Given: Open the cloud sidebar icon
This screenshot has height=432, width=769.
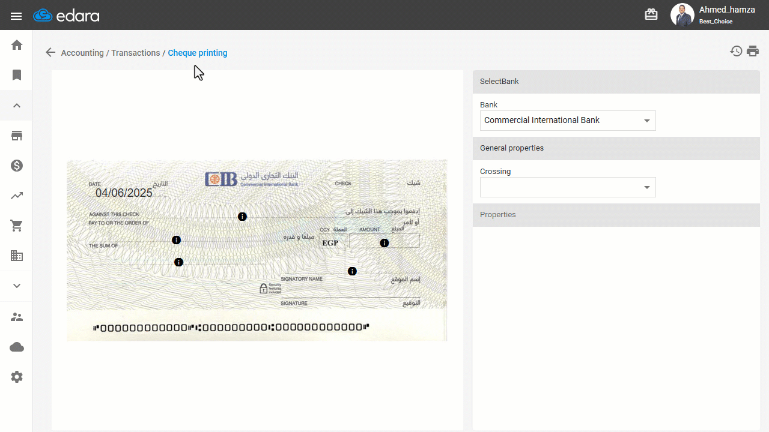Looking at the screenshot, I should click(x=17, y=347).
